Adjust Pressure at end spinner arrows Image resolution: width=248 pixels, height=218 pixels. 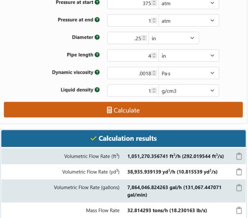(x=154, y=20)
